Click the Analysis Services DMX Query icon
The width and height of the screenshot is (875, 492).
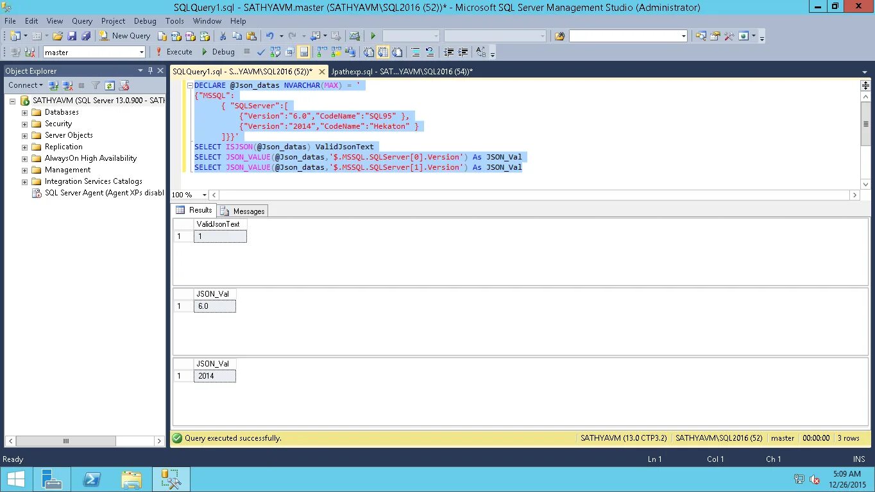point(190,36)
